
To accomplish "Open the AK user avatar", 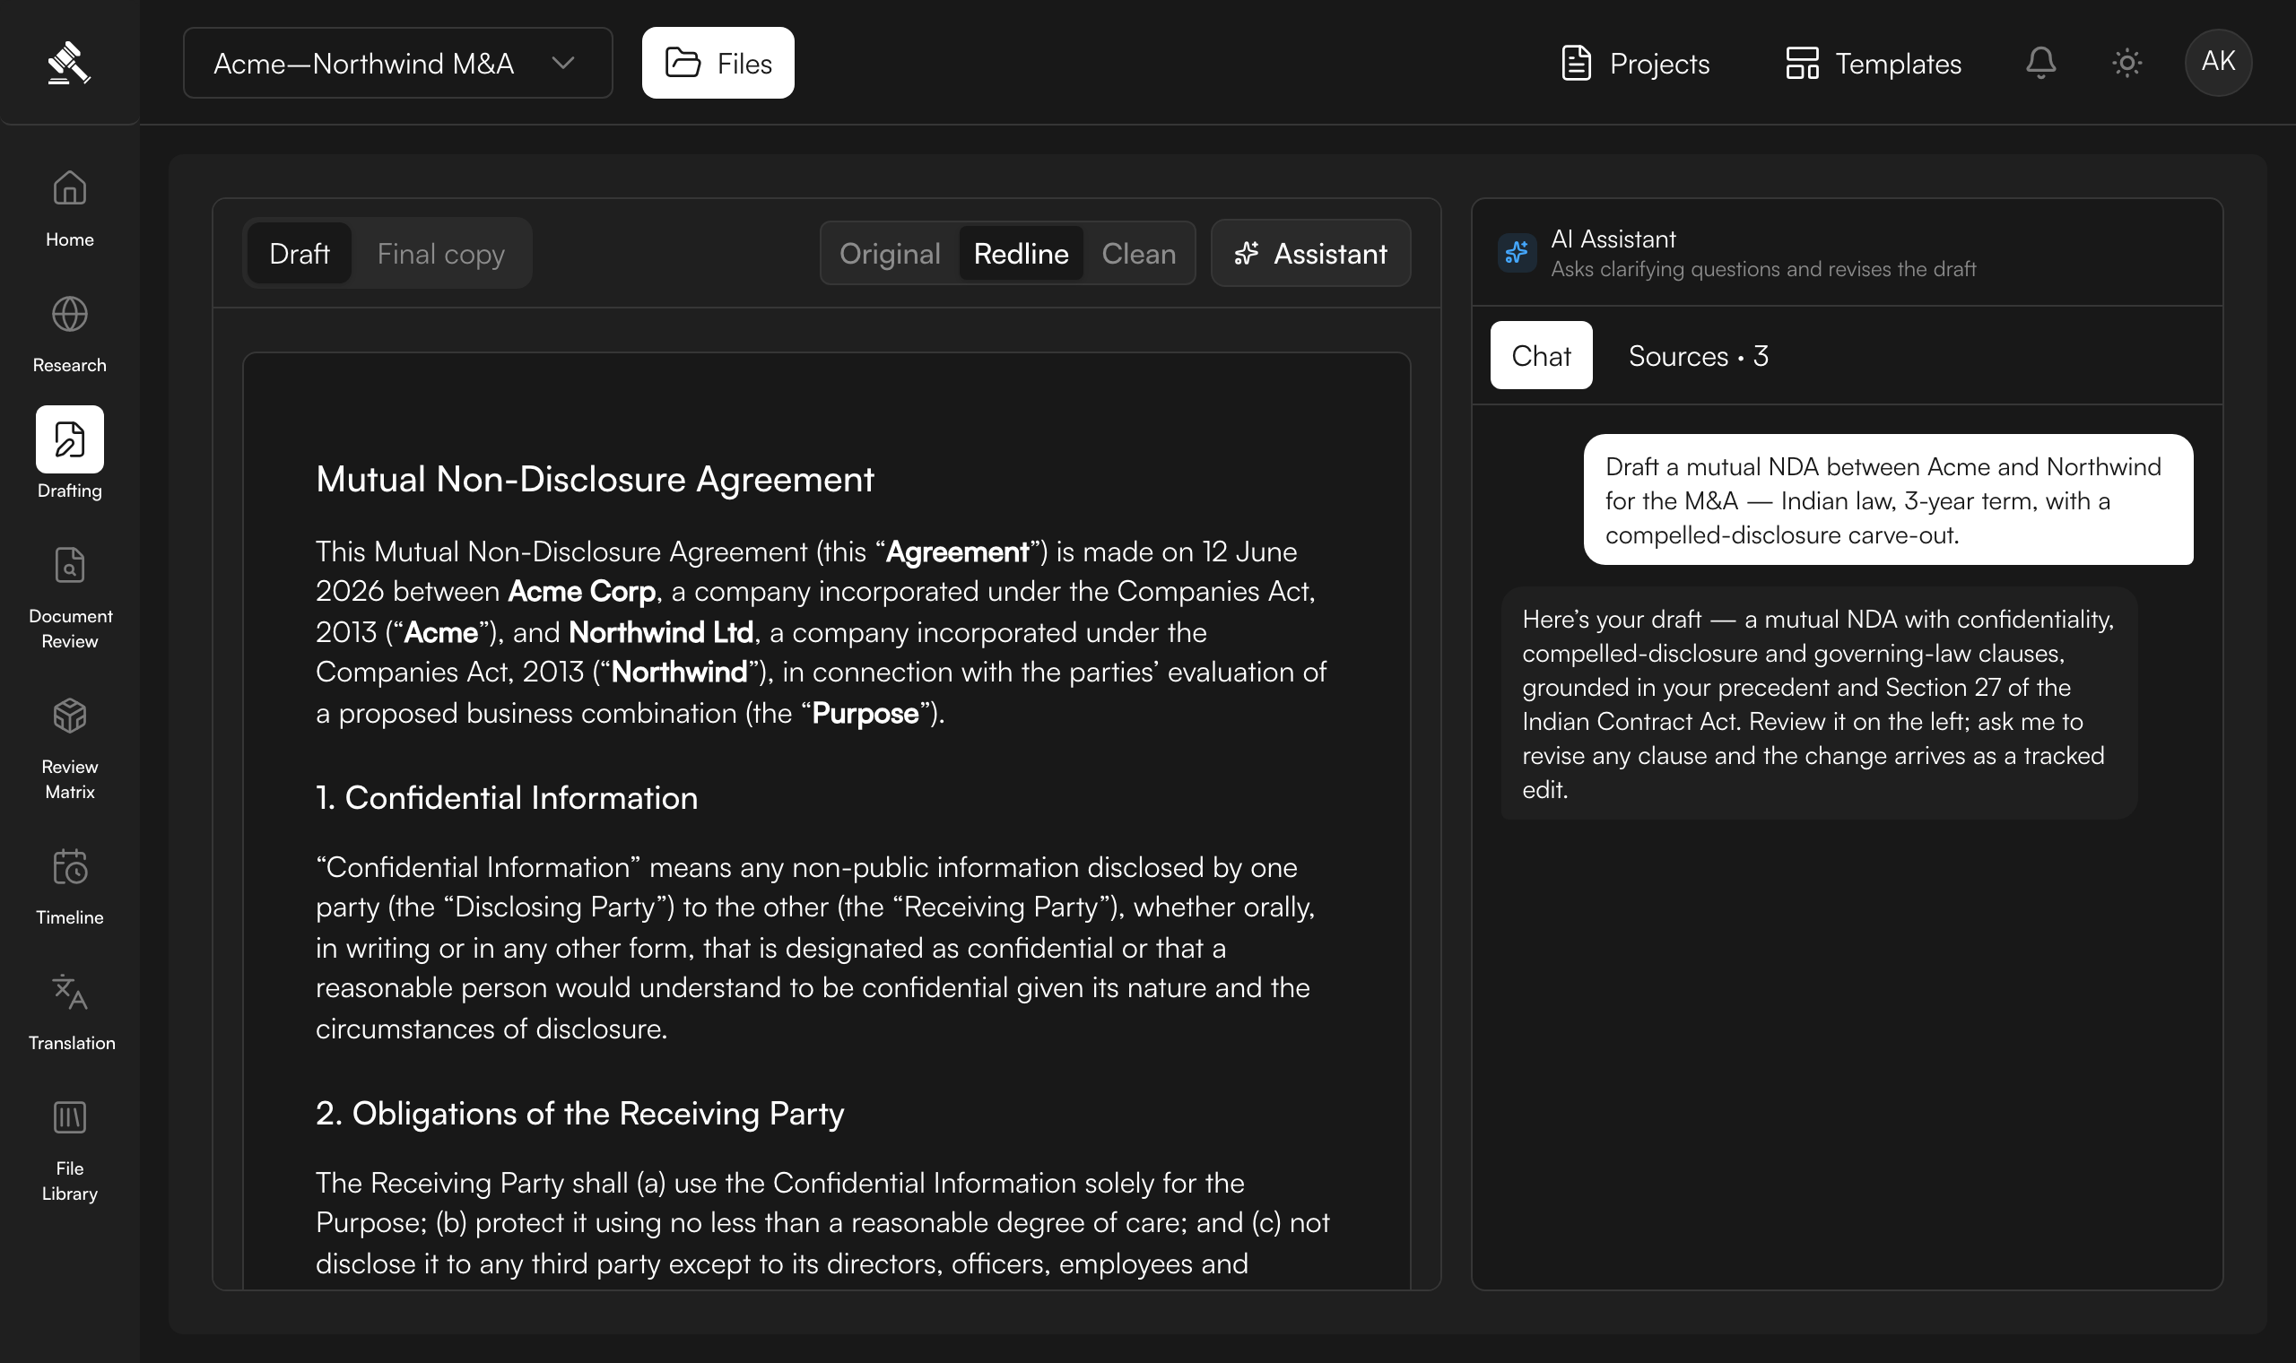I will tap(2218, 63).
